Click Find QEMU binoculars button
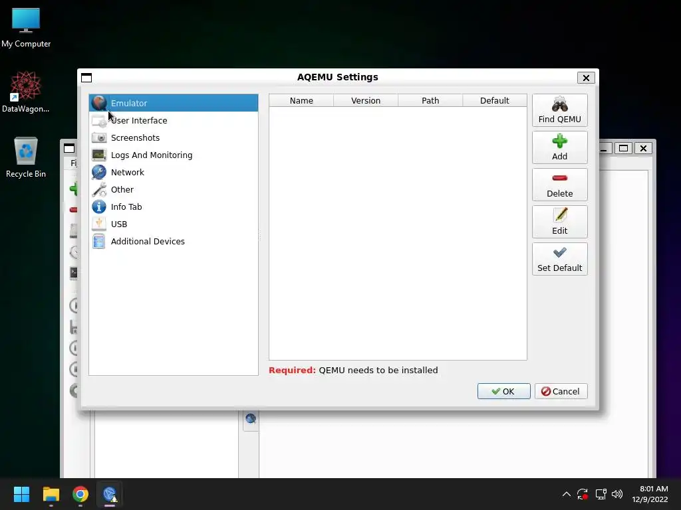 click(560, 111)
